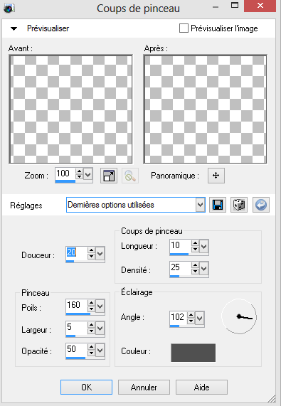Click into the Opacité value field
Image resolution: width=281 pixels, height=406 pixels.
tap(76, 350)
